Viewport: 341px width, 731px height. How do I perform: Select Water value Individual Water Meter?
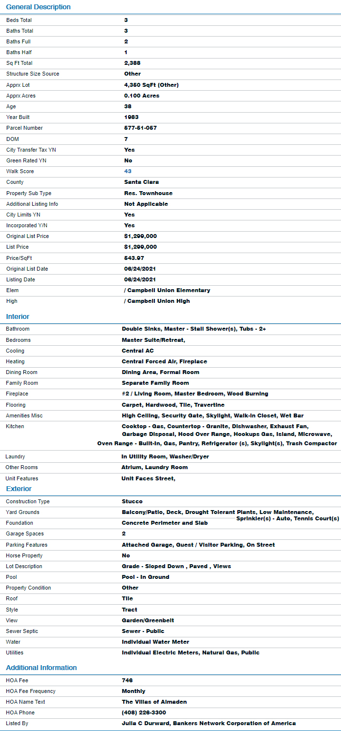click(155, 642)
